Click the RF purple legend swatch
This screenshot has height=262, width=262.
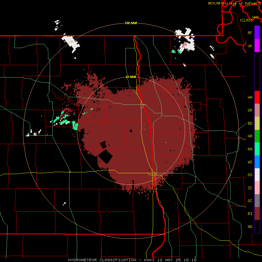[x=257, y=33]
